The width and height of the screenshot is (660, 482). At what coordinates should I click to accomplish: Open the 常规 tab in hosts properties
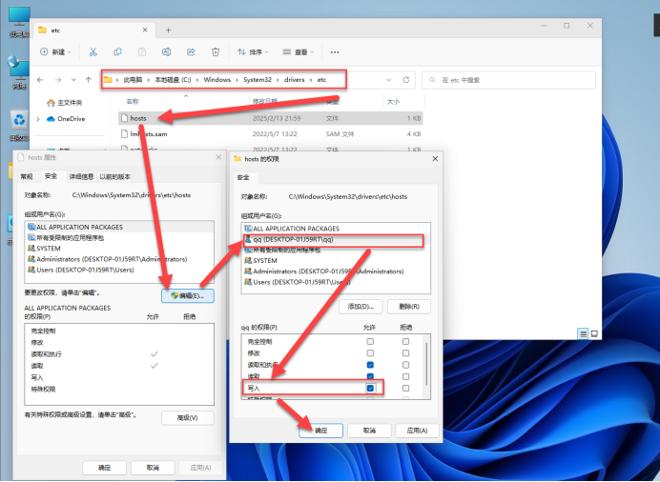point(27,176)
